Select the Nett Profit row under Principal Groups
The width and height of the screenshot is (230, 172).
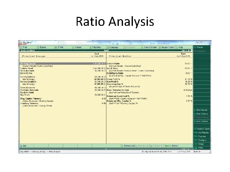[x=63, y=95]
